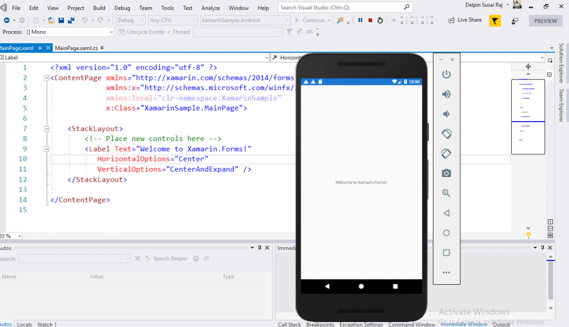Open the Debug configuration dropdown
Image resolution: width=569 pixels, height=327 pixels.
(130, 20)
